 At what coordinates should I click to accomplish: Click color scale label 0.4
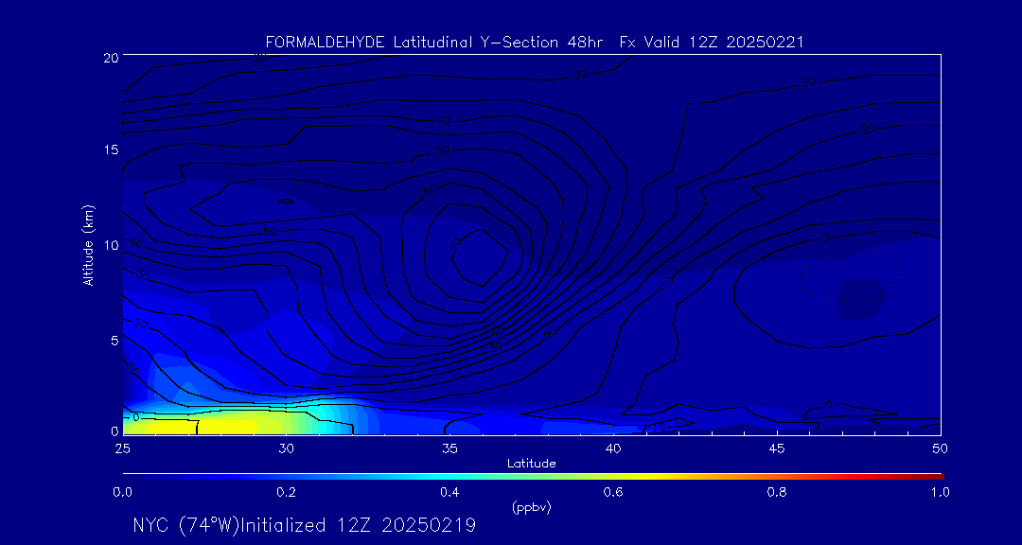tap(450, 493)
